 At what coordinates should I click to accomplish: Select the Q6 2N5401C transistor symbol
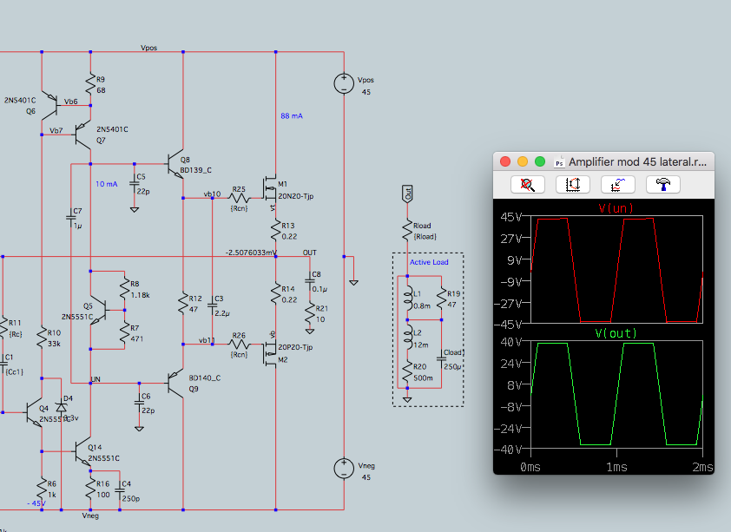(49, 106)
